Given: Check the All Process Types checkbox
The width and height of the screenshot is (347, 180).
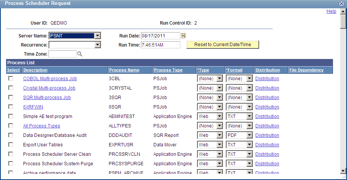Looking at the screenshot, I should (11, 126).
